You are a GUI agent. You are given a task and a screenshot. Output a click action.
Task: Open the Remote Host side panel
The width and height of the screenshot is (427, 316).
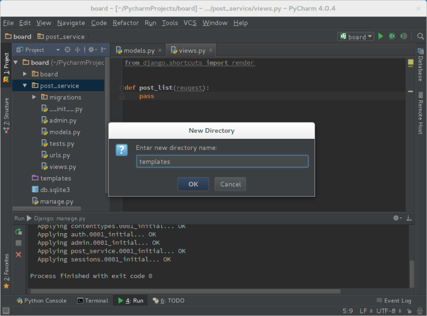click(421, 113)
